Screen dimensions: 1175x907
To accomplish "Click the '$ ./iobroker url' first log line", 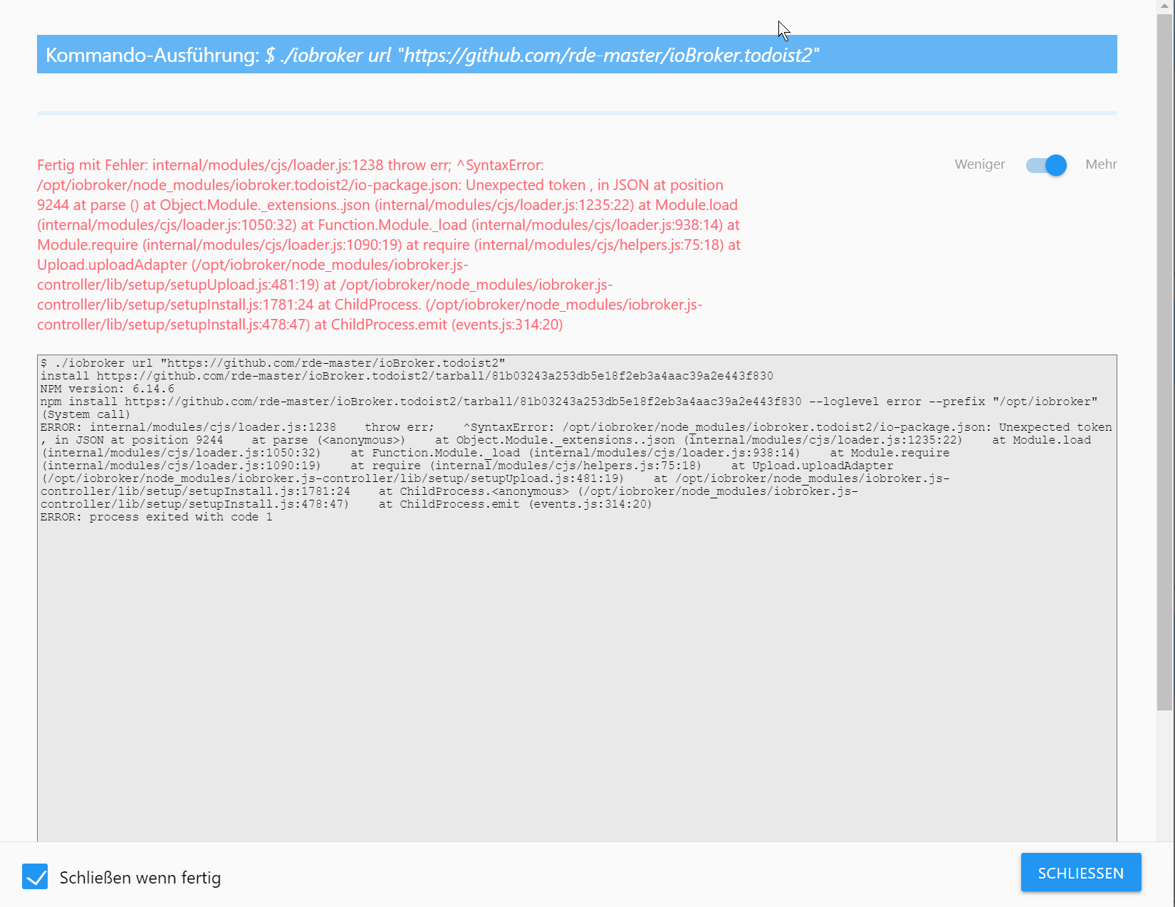I will tap(273, 363).
